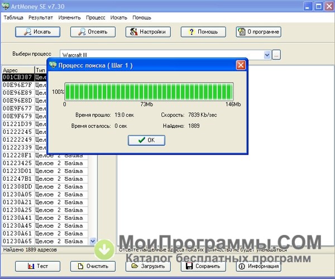Expand the process selection dropdown arrow
Viewport: 335px width, 279px height.
267,55
